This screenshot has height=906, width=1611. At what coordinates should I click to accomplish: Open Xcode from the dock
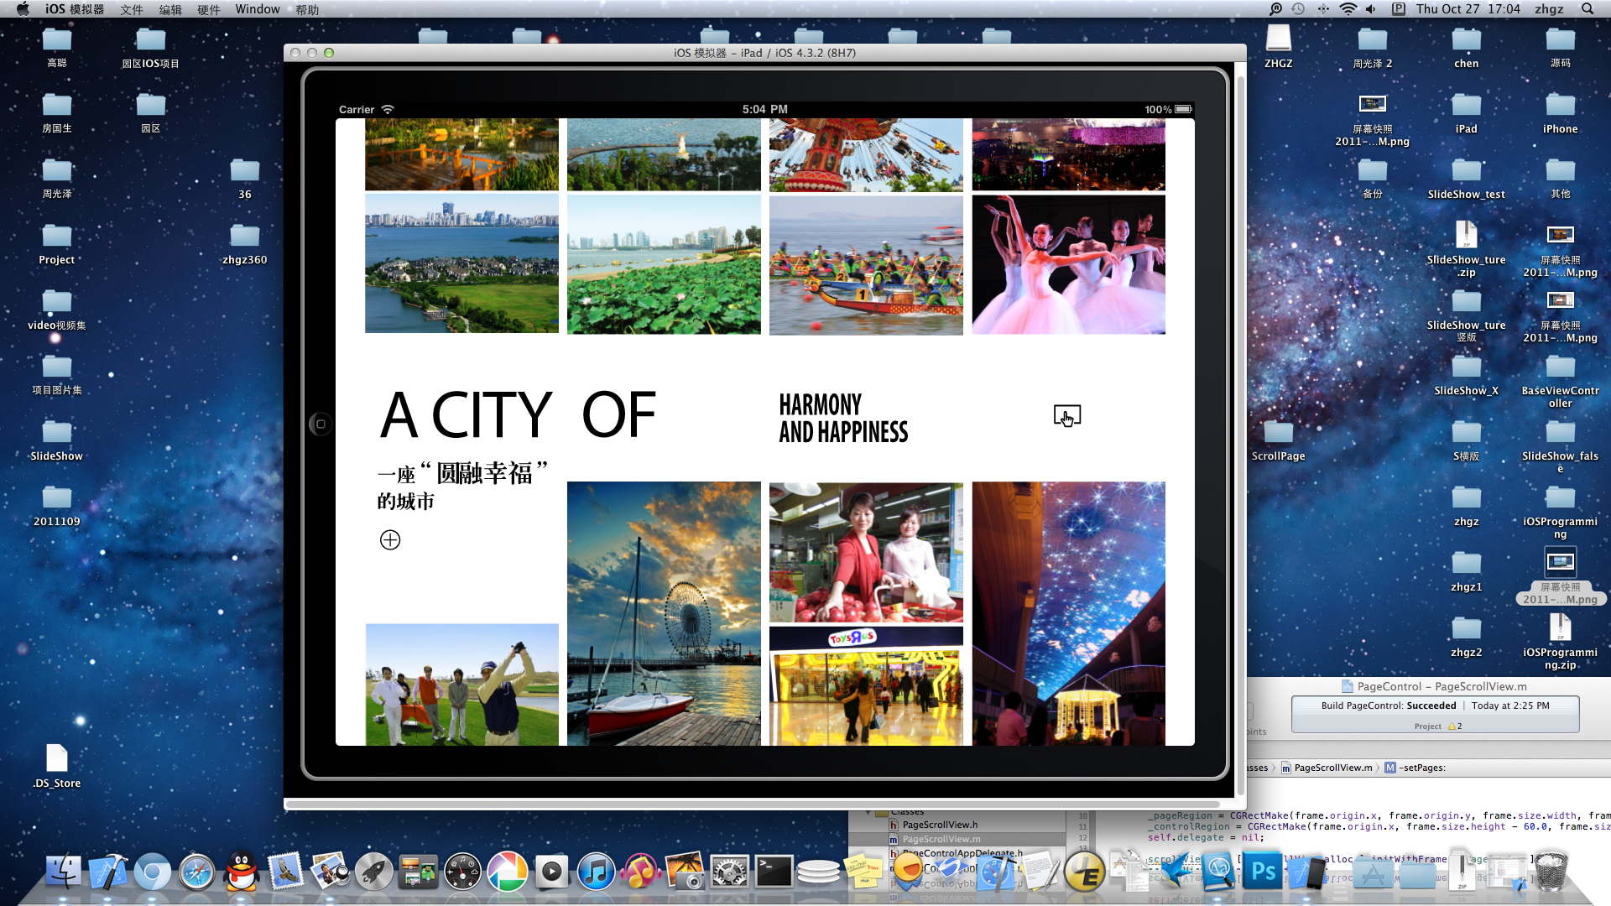(x=107, y=872)
